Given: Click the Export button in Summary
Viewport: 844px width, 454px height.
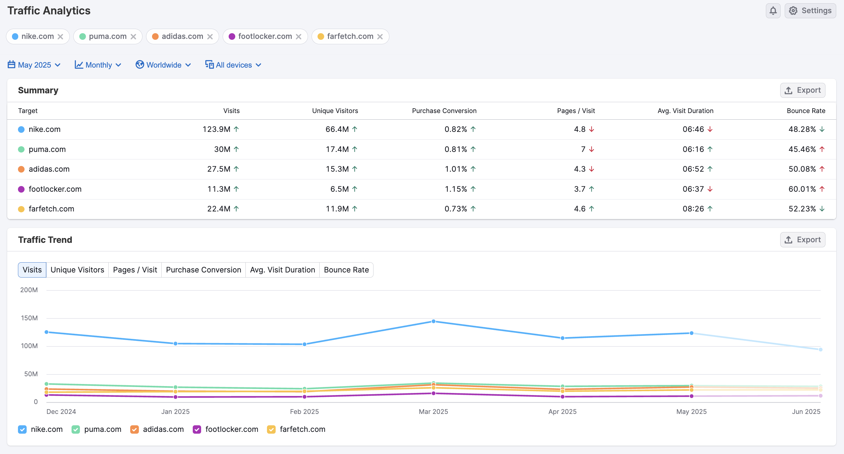Looking at the screenshot, I should tap(802, 90).
